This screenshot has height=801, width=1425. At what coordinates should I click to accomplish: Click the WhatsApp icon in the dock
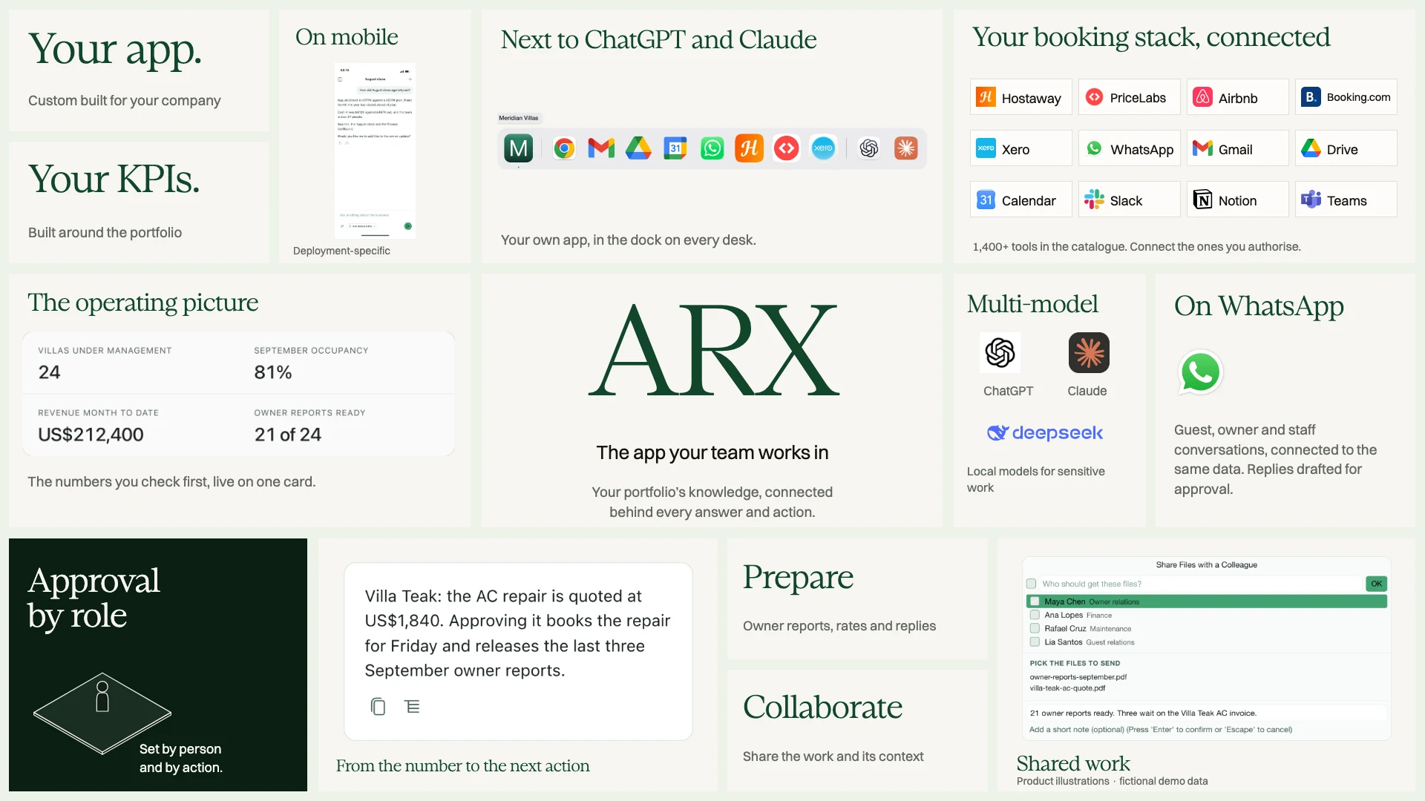point(712,149)
